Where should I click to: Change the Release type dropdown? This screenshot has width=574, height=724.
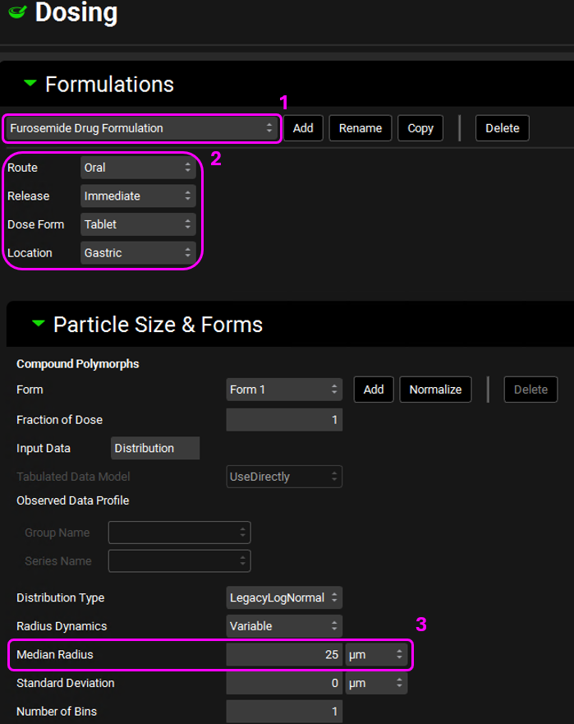click(137, 196)
